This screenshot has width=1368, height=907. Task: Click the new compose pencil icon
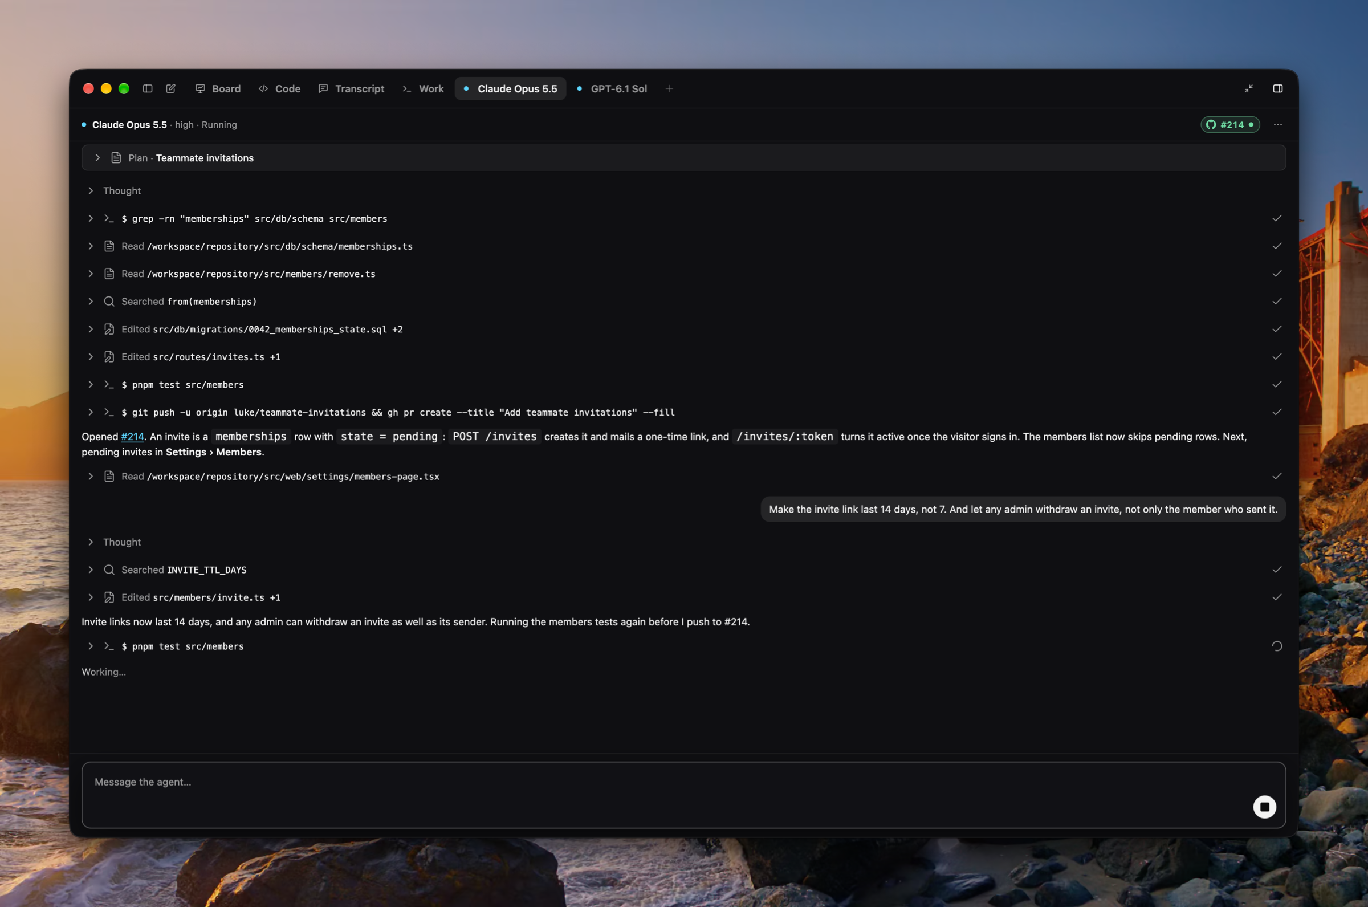(x=170, y=88)
